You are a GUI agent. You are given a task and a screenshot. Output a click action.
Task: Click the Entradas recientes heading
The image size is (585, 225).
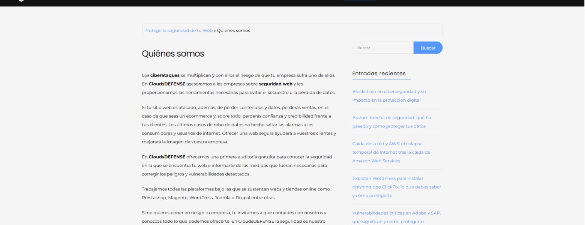[x=380, y=73]
